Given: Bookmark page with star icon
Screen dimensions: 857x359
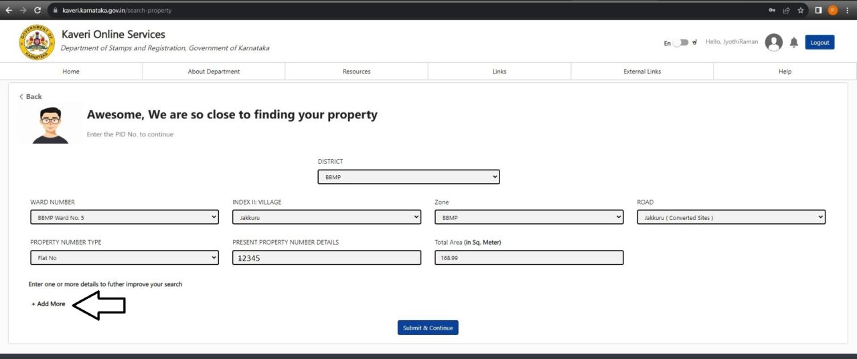Looking at the screenshot, I should coord(801,10).
